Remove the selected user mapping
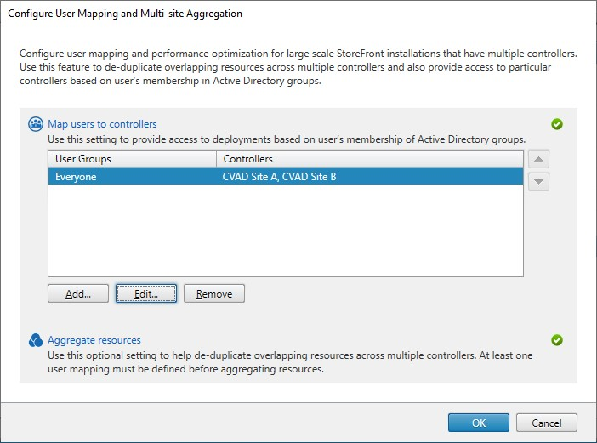The width and height of the screenshot is (597, 443). pyautogui.click(x=214, y=293)
